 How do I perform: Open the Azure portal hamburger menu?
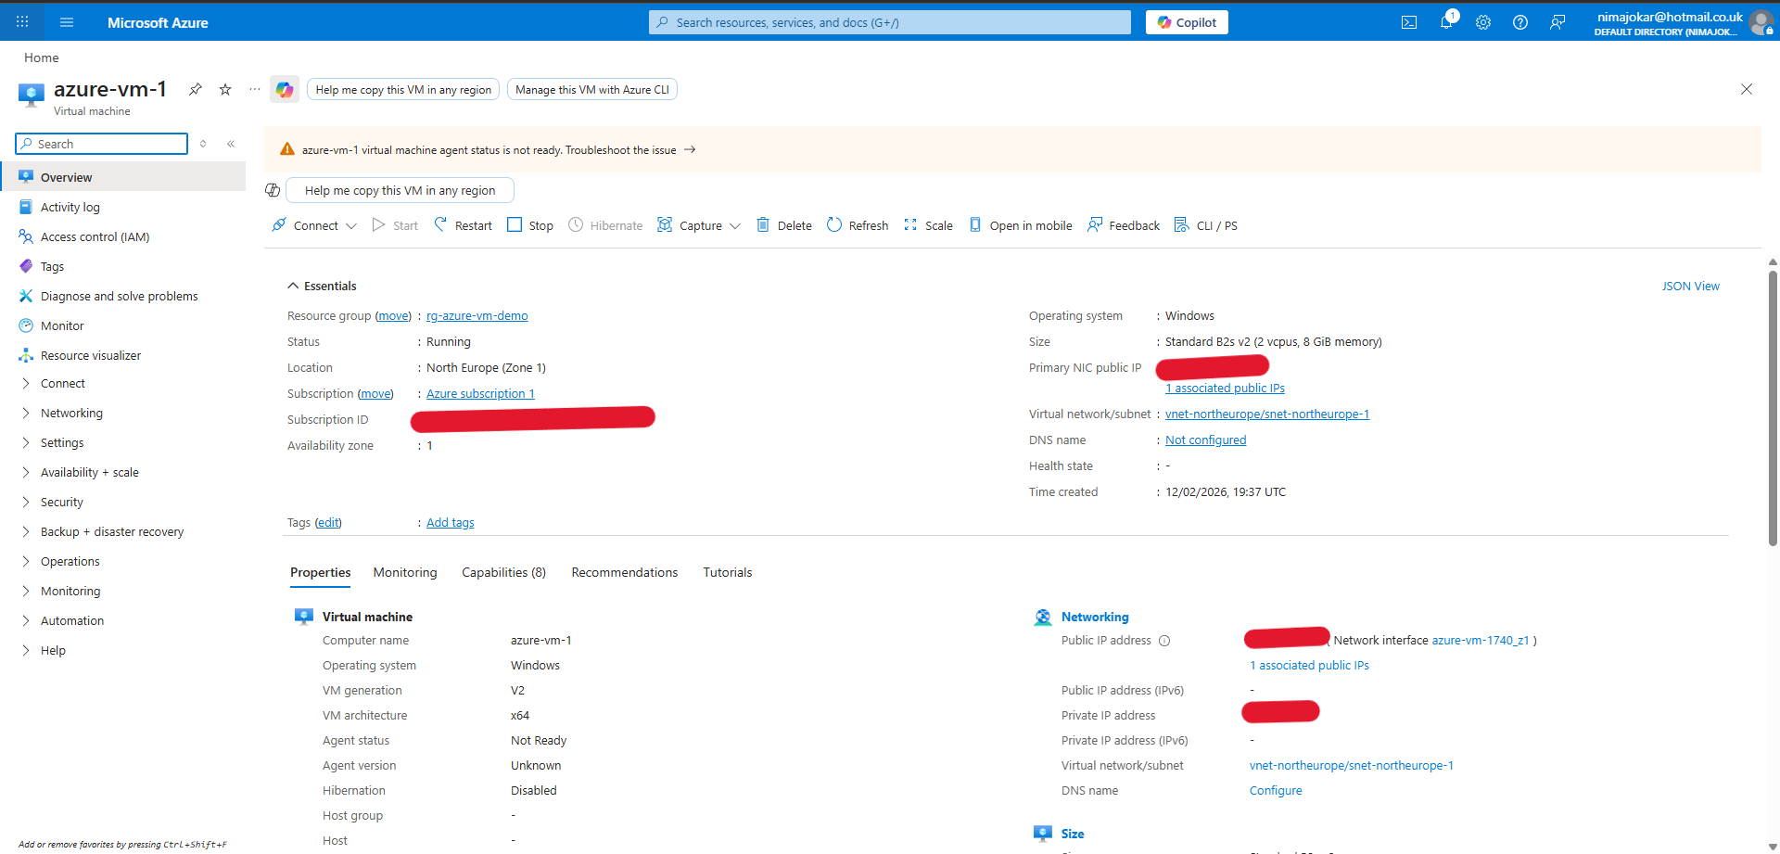(67, 22)
